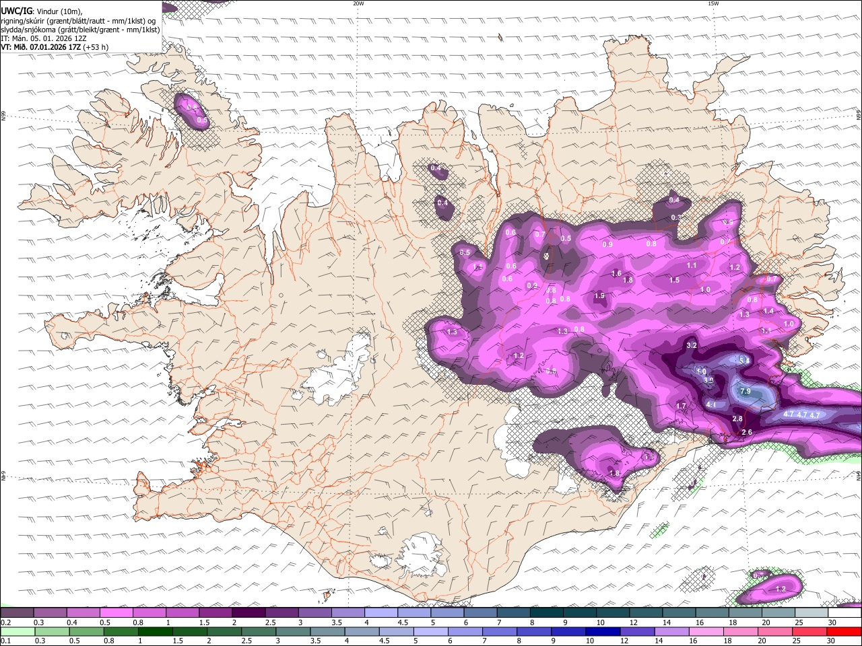Click the header line 'UWC/IG: Vindur (10m)'
The width and height of the screenshot is (862, 646).
pyautogui.click(x=40, y=11)
